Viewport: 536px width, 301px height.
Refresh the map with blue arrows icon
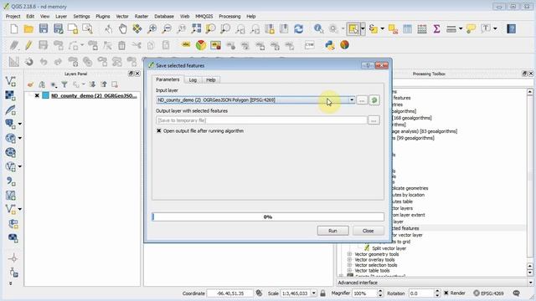tap(298, 29)
